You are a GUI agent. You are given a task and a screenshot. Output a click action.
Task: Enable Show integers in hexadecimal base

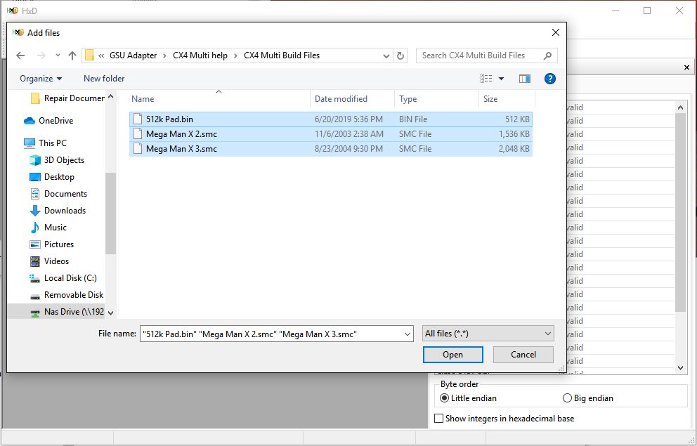tap(439, 419)
